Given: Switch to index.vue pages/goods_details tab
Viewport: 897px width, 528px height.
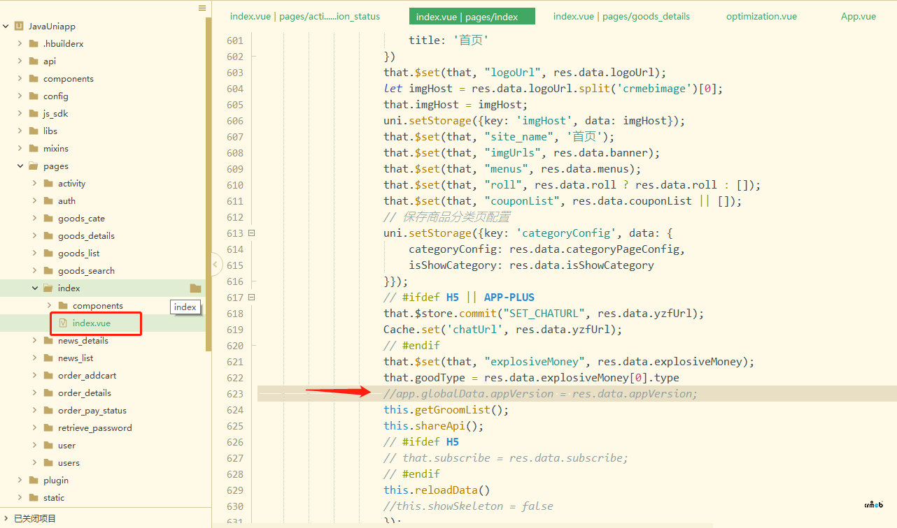Looking at the screenshot, I should (x=621, y=16).
